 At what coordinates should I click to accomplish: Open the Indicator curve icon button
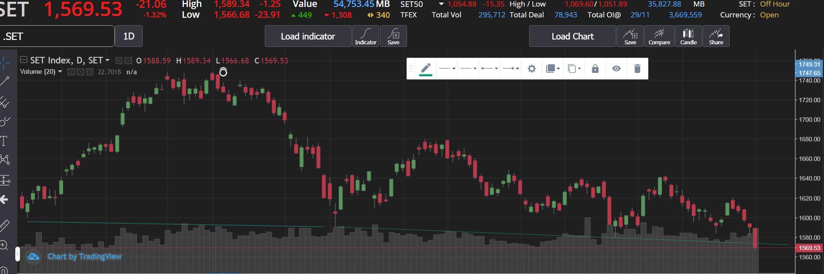(366, 36)
